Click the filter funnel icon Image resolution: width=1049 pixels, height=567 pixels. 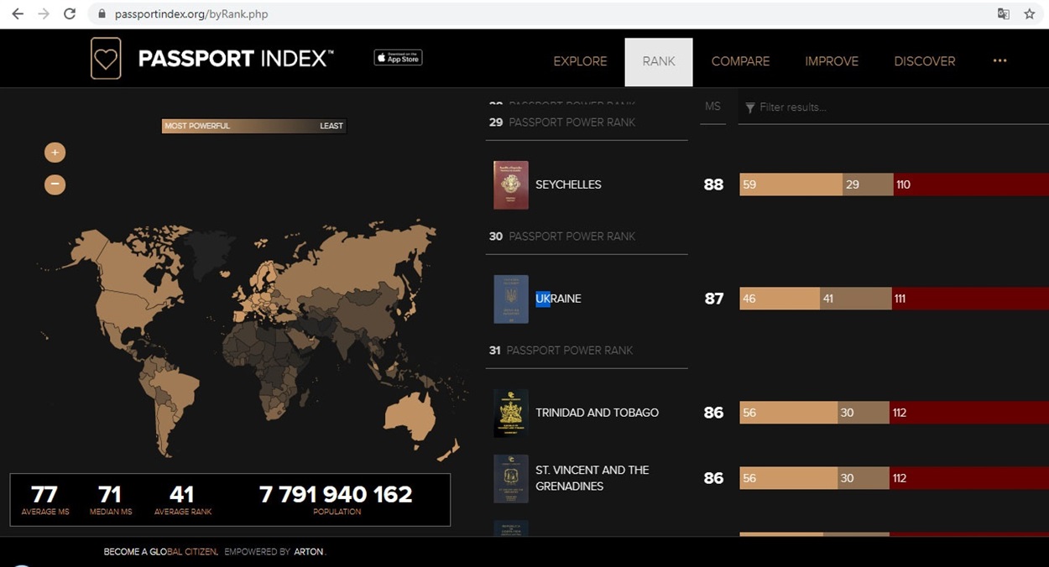[750, 107]
